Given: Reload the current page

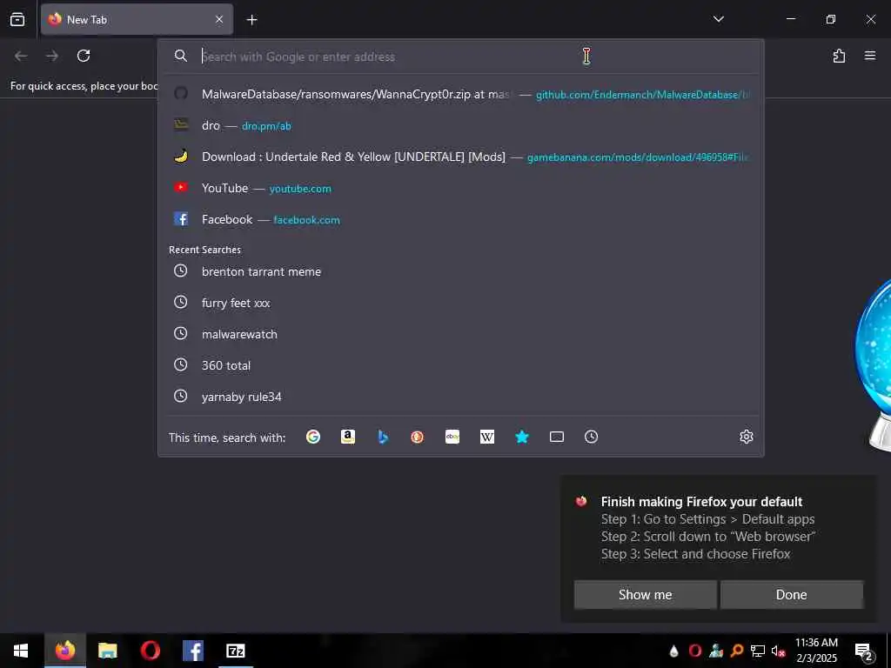Looking at the screenshot, I should (84, 56).
